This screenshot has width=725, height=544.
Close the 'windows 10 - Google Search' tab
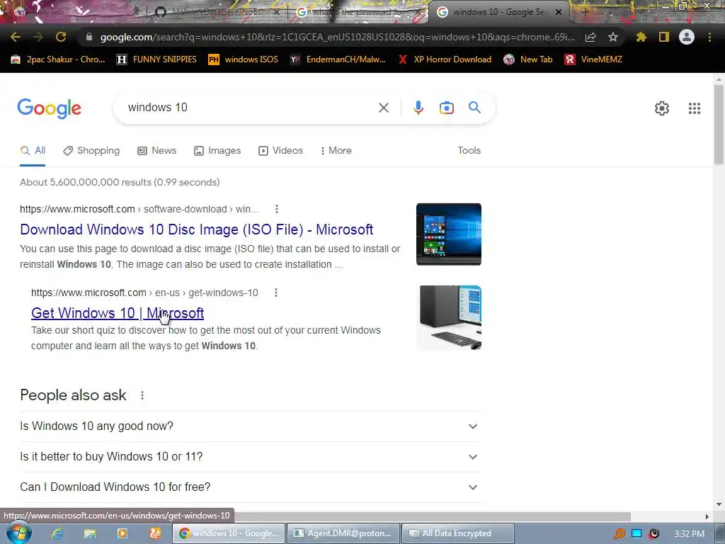pos(559,13)
